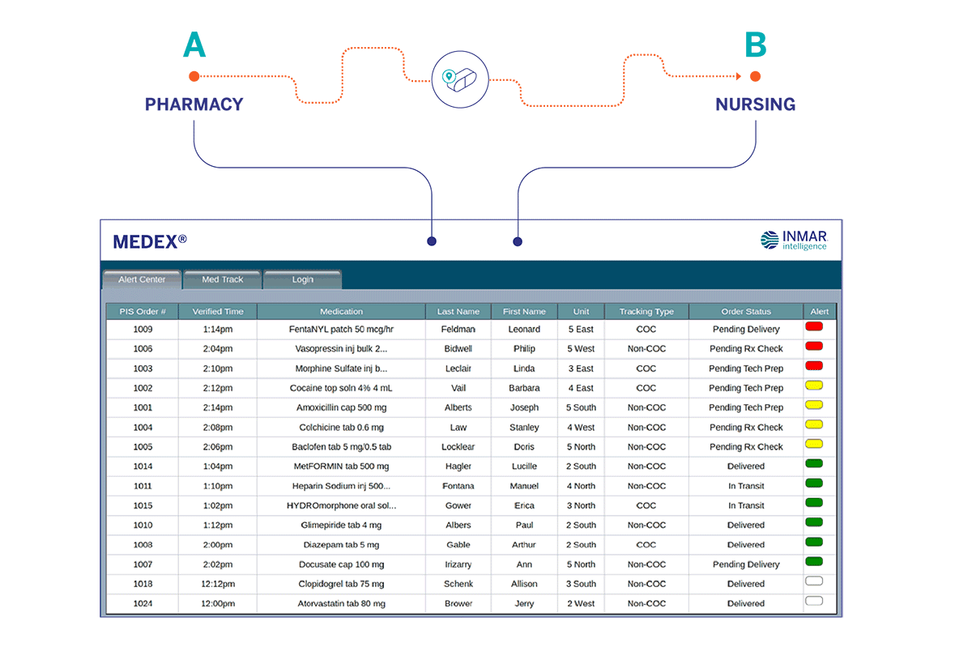
Task: Click NURSING label under point B
Action: [x=755, y=104]
